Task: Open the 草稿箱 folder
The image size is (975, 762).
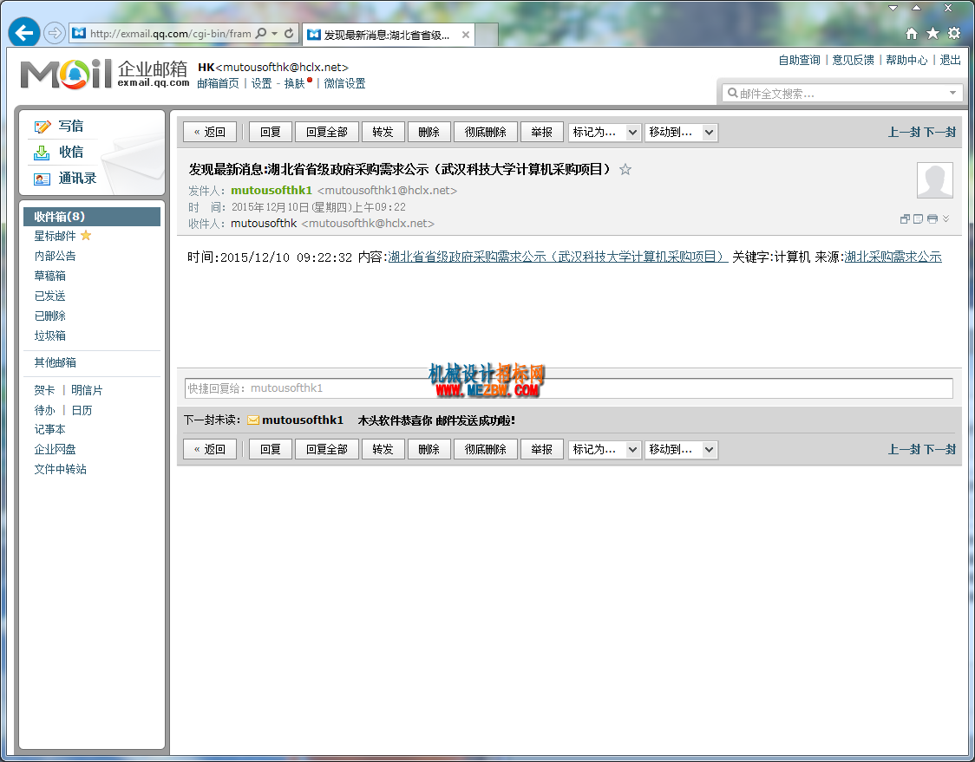Action: point(49,276)
